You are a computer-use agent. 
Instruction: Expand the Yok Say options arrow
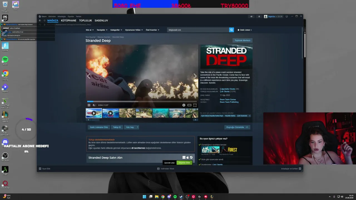click(x=137, y=127)
